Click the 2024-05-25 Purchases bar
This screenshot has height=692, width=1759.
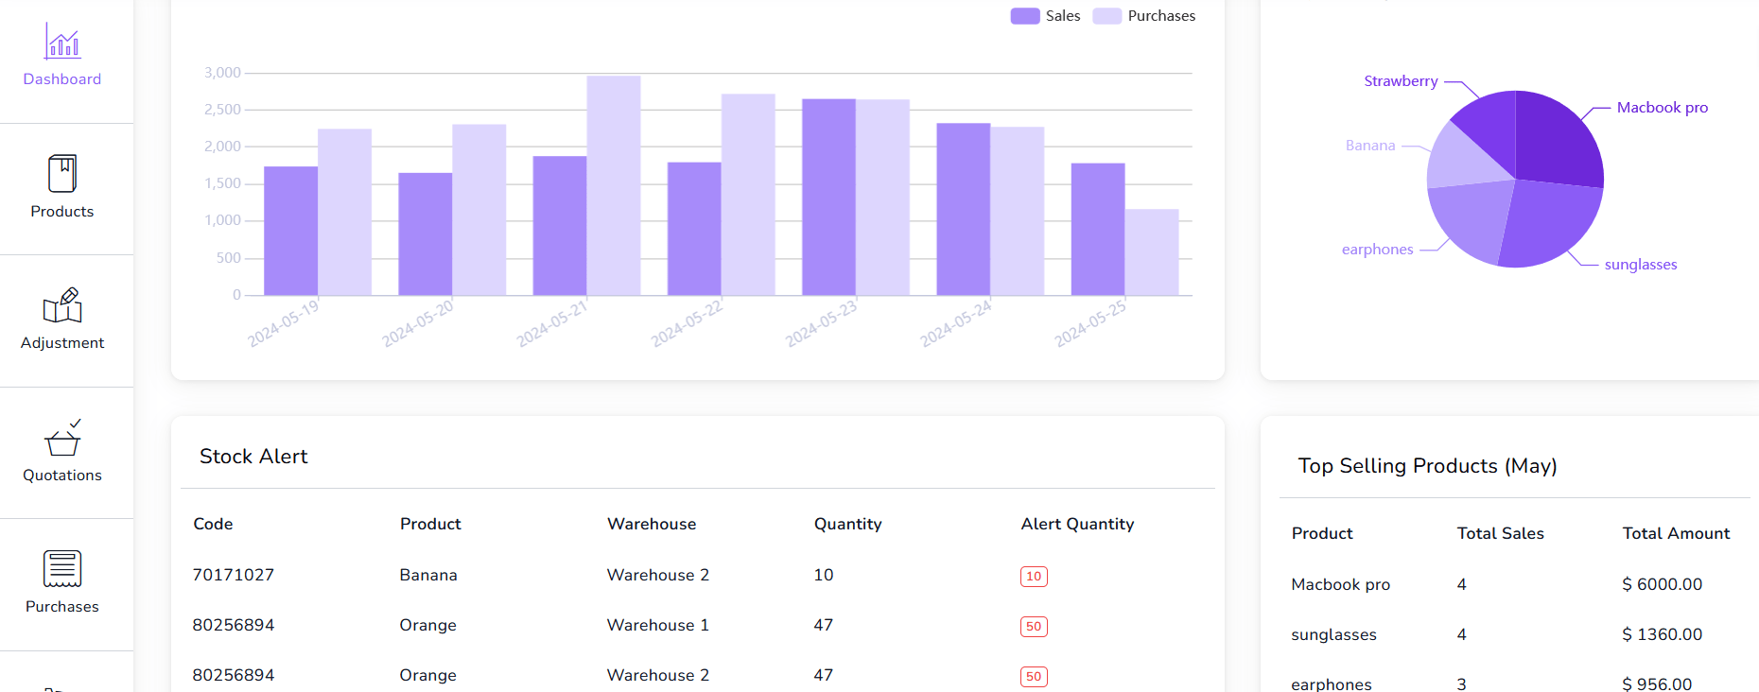1152,252
